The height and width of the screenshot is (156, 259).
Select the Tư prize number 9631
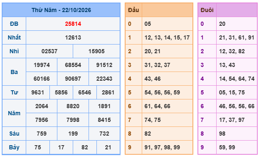tap(38, 92)
